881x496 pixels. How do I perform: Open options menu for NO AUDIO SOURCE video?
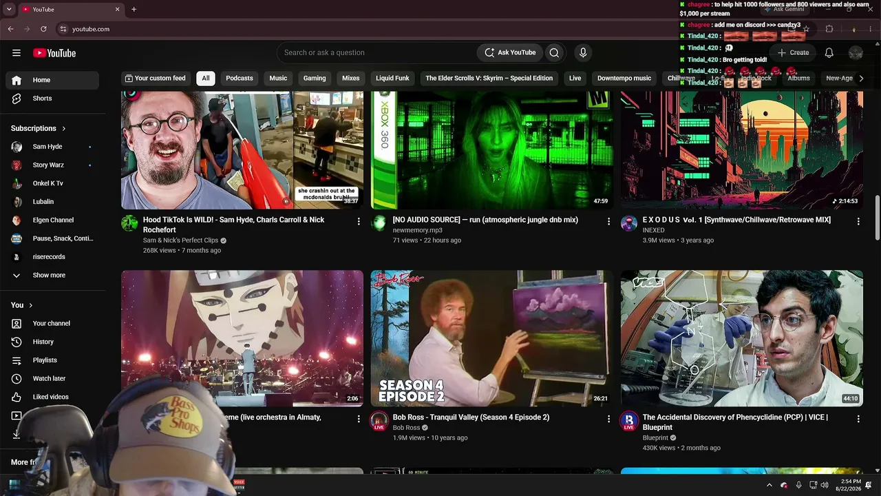608,221
